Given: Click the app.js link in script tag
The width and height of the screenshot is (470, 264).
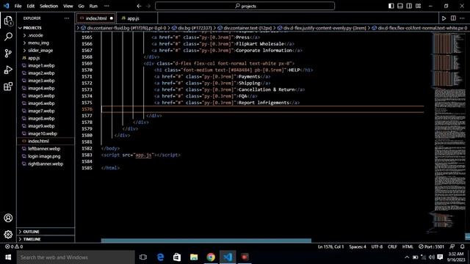Looking at the screenshot, I should [143, 155].
